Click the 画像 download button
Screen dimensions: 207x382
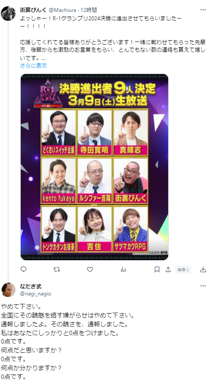[x=183, y=269]
